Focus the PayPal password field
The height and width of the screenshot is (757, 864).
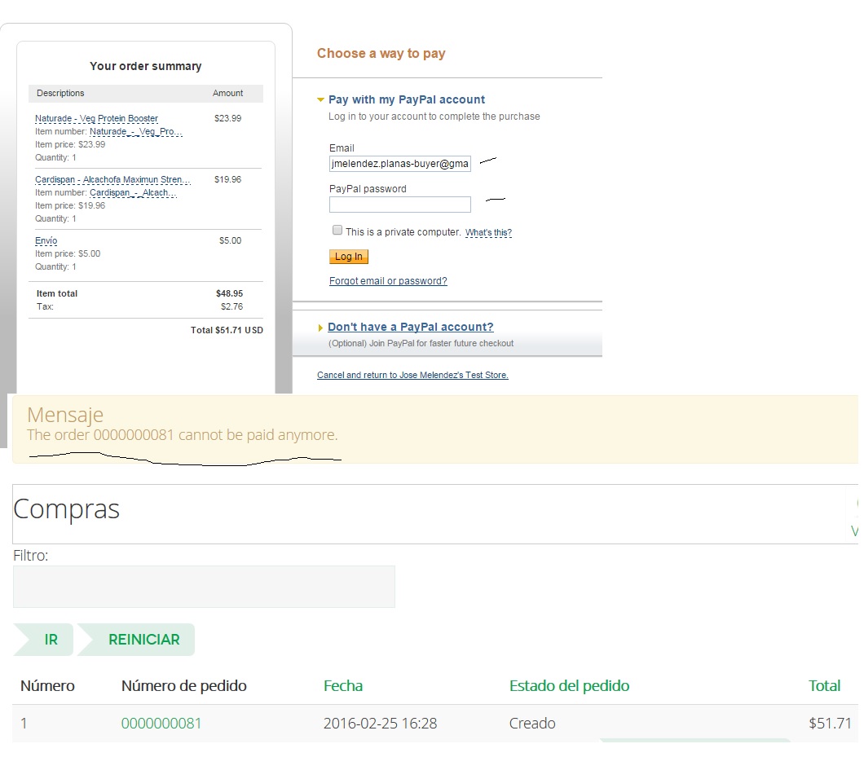[400, 205]
